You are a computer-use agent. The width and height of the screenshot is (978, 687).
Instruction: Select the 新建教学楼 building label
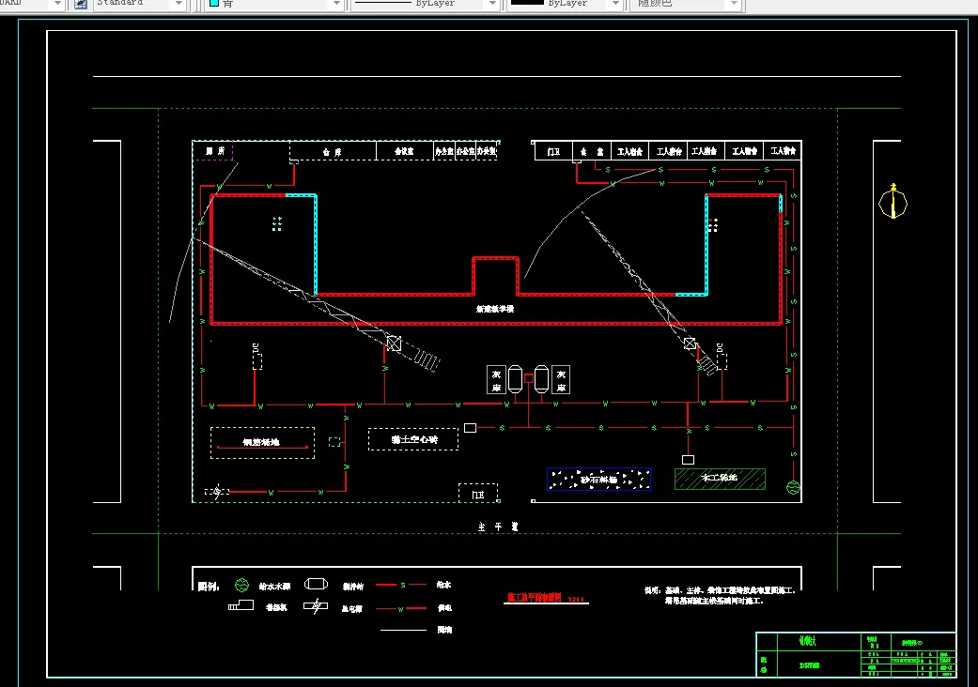(495, 309)
